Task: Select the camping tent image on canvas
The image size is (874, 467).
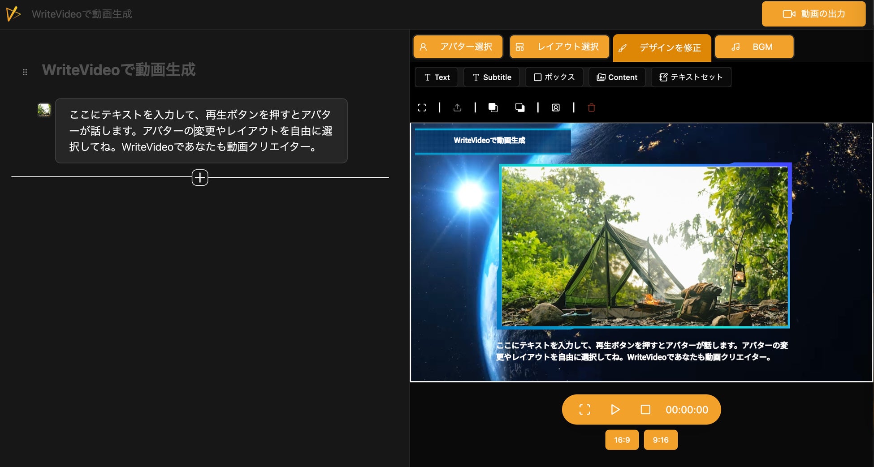Action: click(645, 246)
